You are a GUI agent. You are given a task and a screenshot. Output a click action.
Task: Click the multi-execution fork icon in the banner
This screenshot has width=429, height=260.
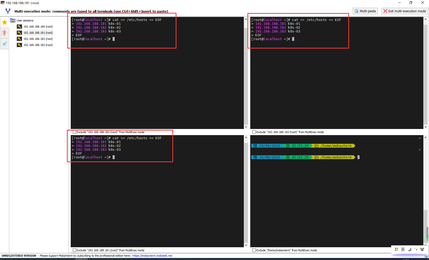(x=8, y=11)
